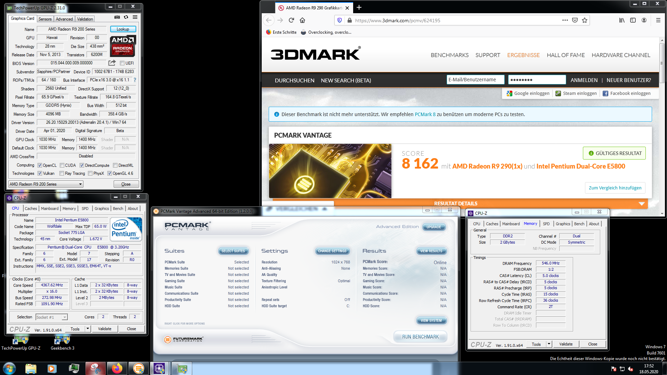Reload the 3DMark page in Firefox
This screenshot has width=667, height=375.
tap(291, 20)
